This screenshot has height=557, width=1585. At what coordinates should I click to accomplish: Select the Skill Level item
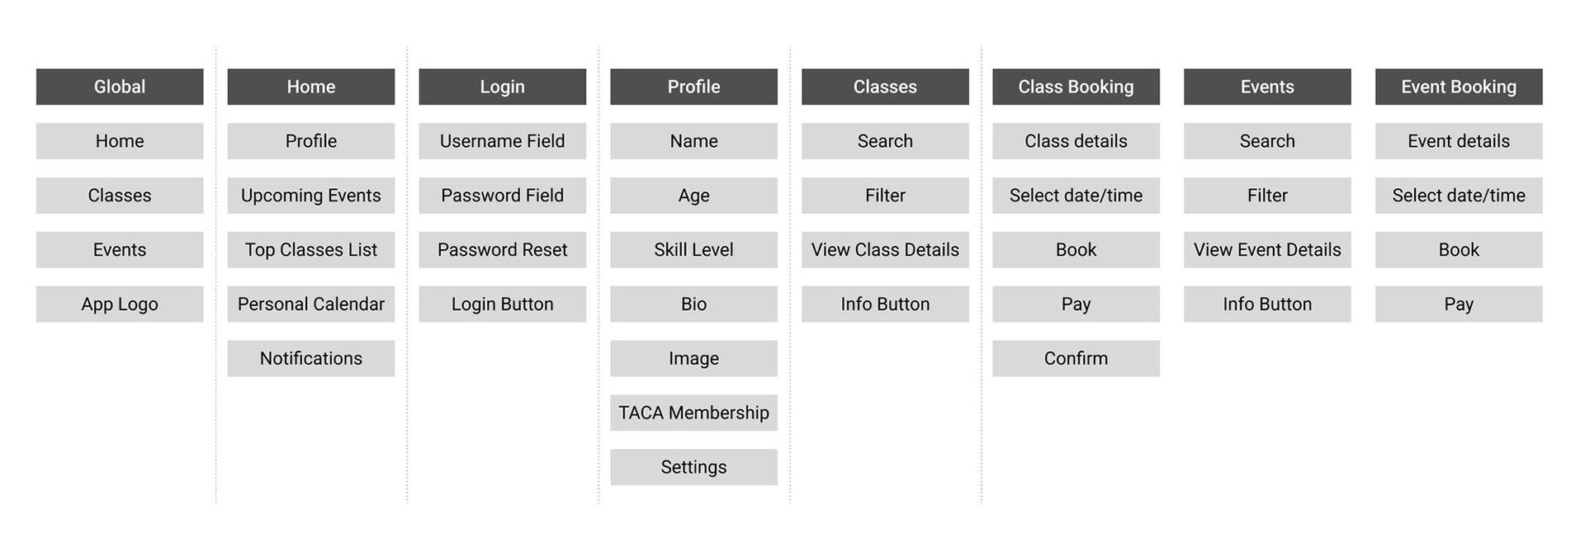(694, 249)
